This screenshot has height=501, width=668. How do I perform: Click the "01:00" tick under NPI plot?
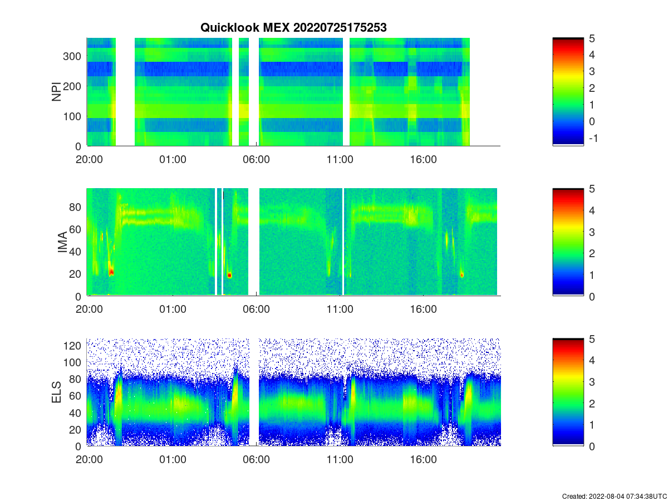tap(173, 159)
